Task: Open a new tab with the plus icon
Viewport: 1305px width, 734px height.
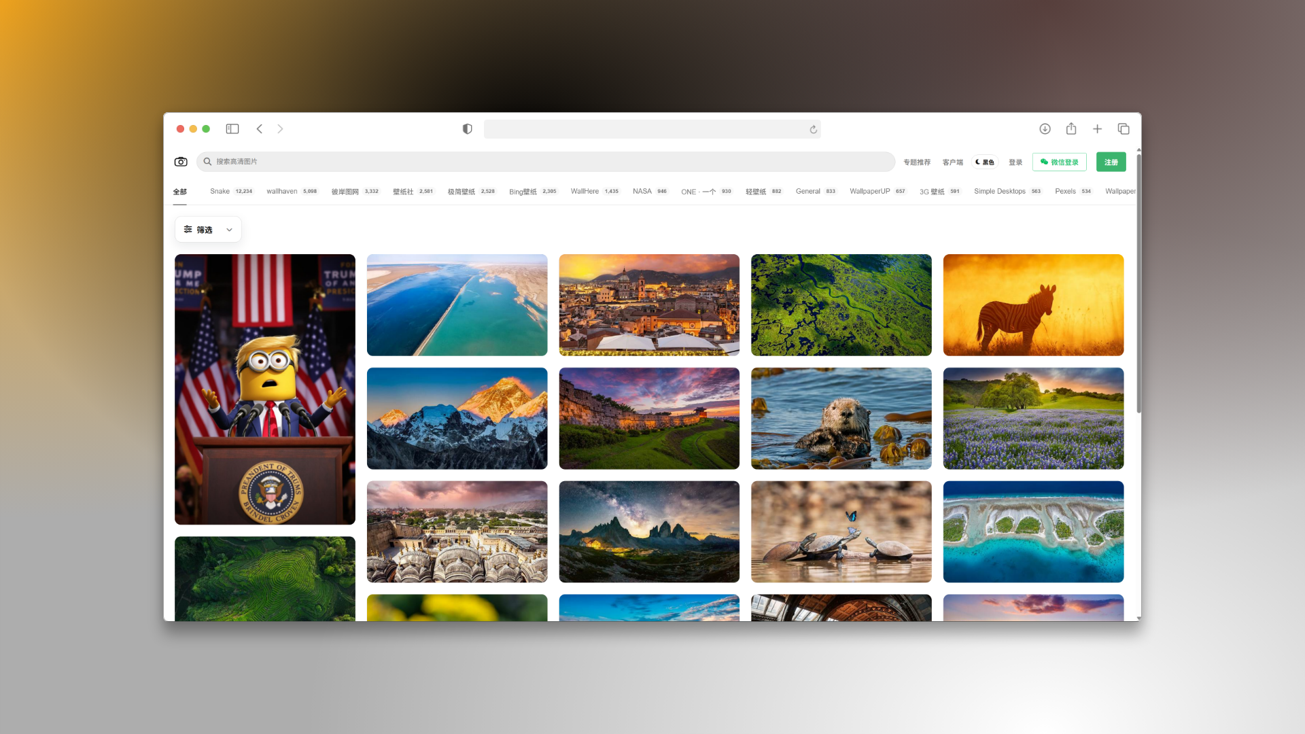Action: click(1097, 129)
